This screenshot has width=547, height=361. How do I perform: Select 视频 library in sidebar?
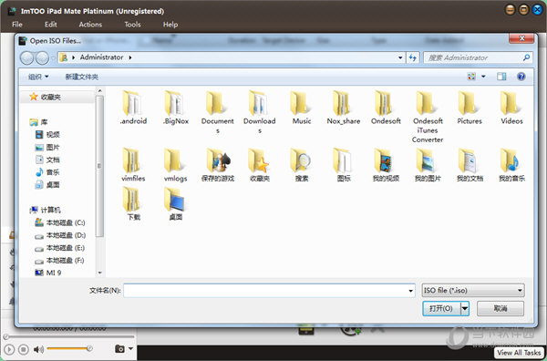[x=47, y=135]
